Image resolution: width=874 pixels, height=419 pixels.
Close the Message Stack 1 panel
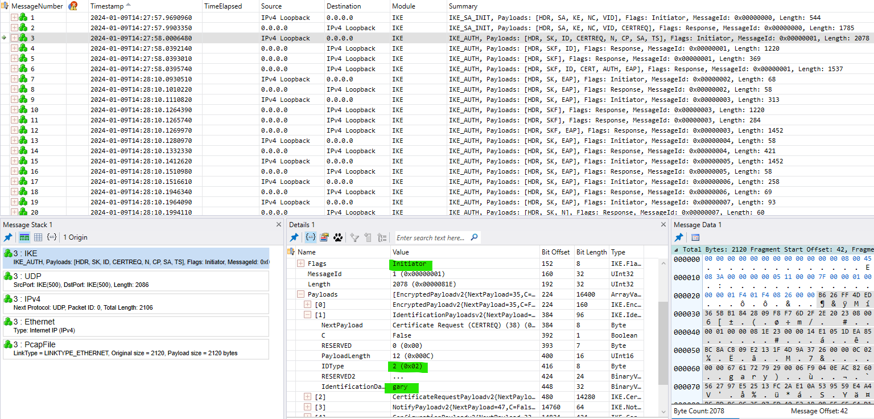278,225
